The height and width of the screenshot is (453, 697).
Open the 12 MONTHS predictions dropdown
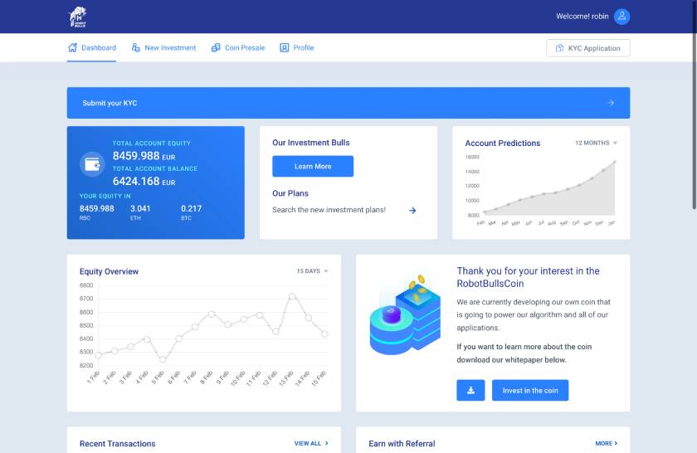point(596,143)
